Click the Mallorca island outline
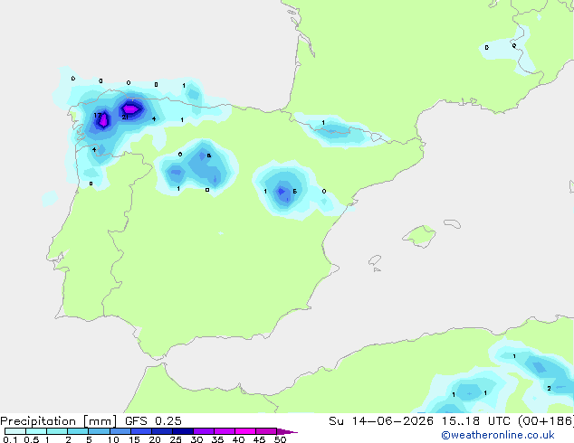 (419, 236)
